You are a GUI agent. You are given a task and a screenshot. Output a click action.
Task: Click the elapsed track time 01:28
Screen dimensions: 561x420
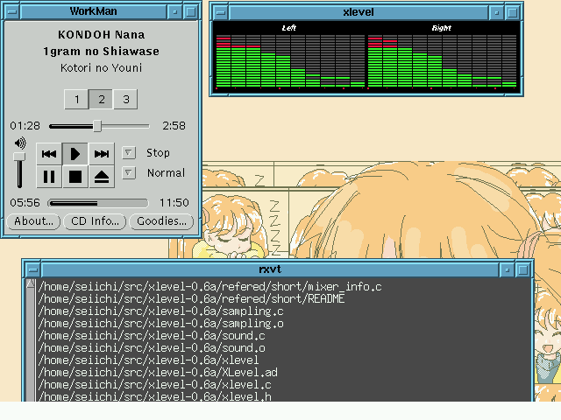(x=25, y=126)
